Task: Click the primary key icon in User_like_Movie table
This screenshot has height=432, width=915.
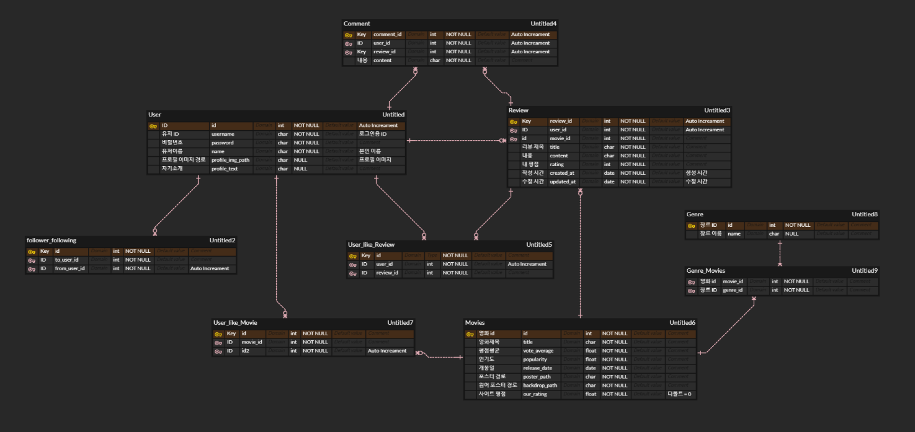Action: [x=218, y=334]
